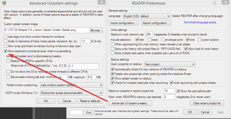Screen dimensions: 231x119
Task: Enable Save undo history with project files
Action: (x=112, y=49)
